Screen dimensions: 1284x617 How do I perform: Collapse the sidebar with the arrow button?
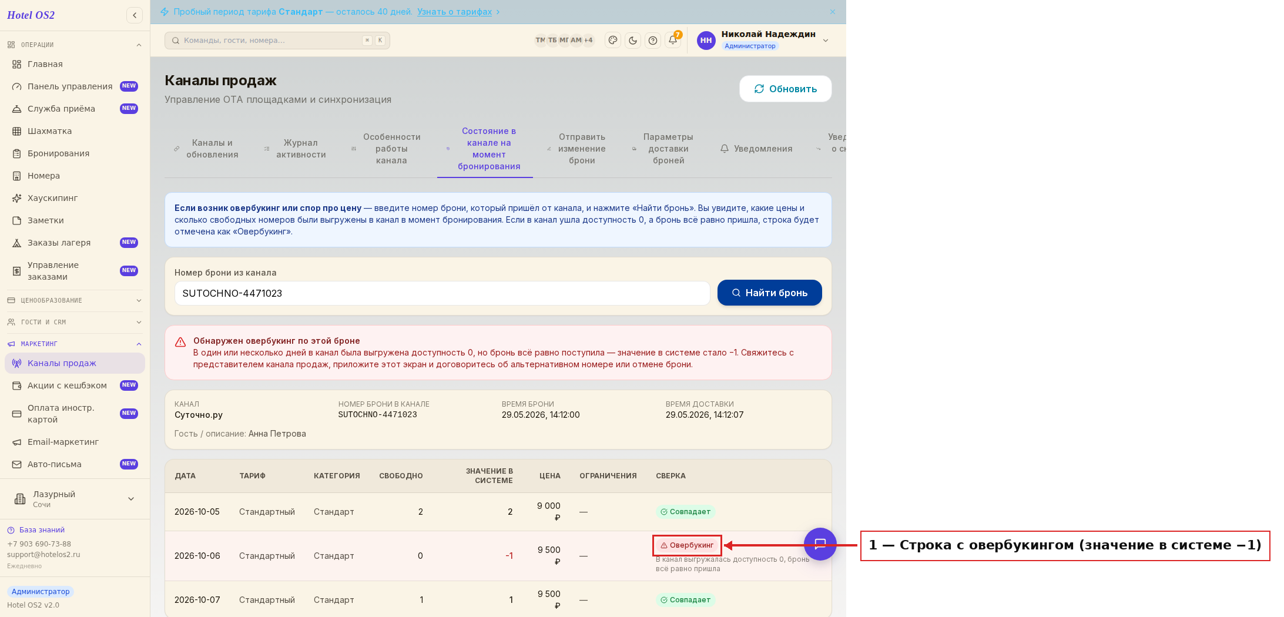point(135,15)
